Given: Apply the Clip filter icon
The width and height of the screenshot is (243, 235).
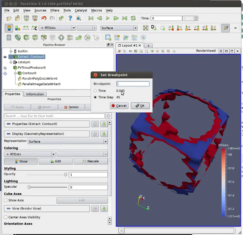Looking at the screenshot, I should point(26,38).
